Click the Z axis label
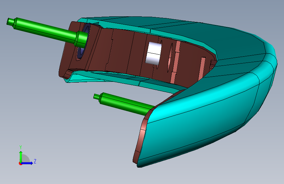Screen dimensions: 284x184 pos(35,161)
